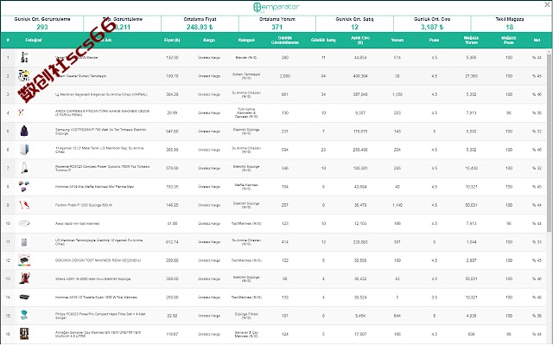Click the Ortalama Yorum value 371

[x=276, y=27]
